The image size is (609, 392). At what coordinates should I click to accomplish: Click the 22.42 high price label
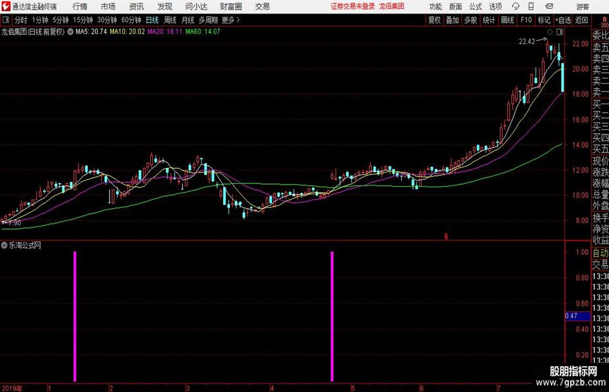pyautogui.click(x=527, y=42)
